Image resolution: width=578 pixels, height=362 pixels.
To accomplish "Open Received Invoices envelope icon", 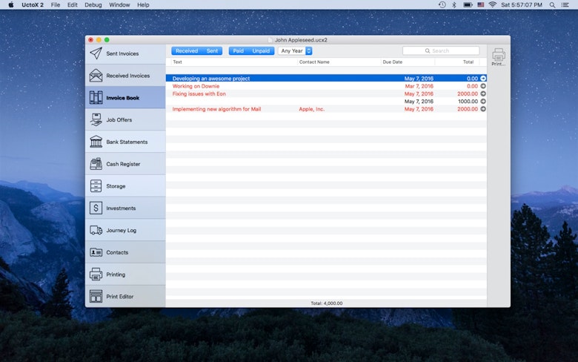I will tap(96, 76).
